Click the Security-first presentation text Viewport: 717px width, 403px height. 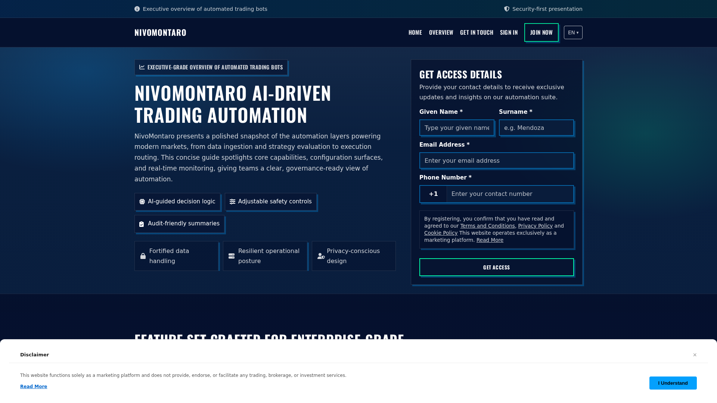547,9
